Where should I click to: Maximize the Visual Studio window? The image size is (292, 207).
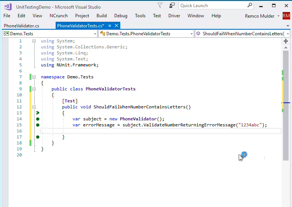pos(274,6)
